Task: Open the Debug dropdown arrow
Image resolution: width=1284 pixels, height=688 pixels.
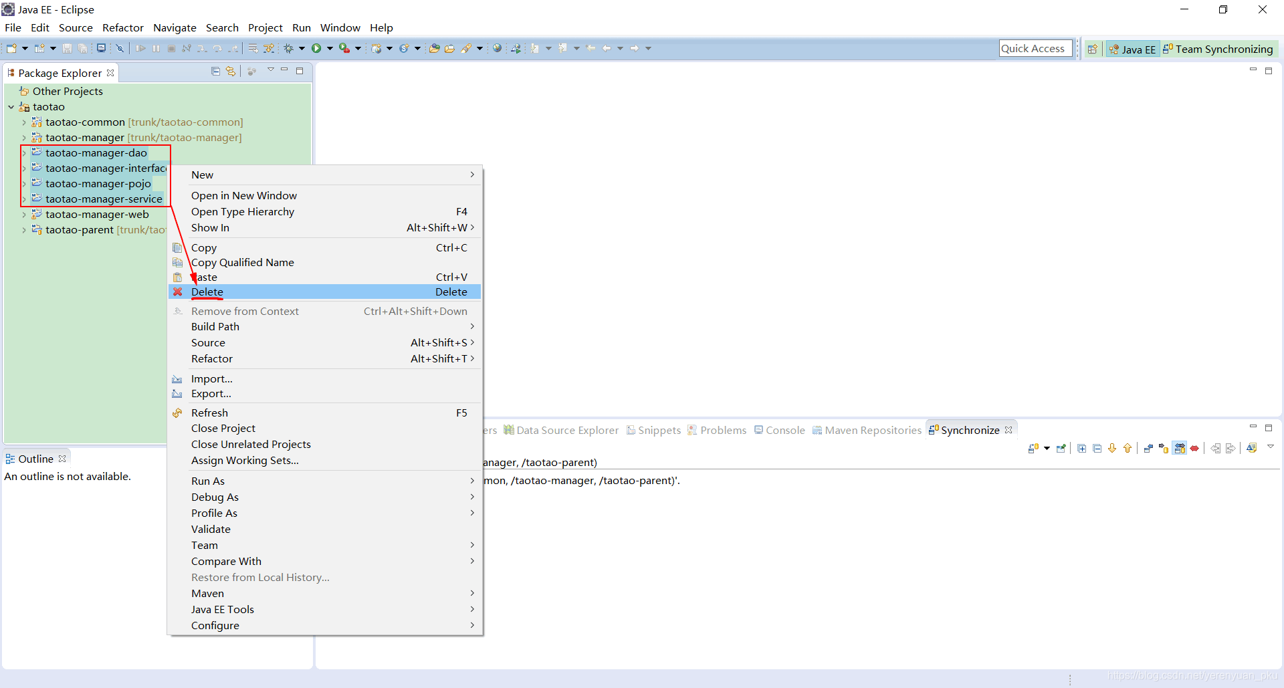Action: pos(302,48)
